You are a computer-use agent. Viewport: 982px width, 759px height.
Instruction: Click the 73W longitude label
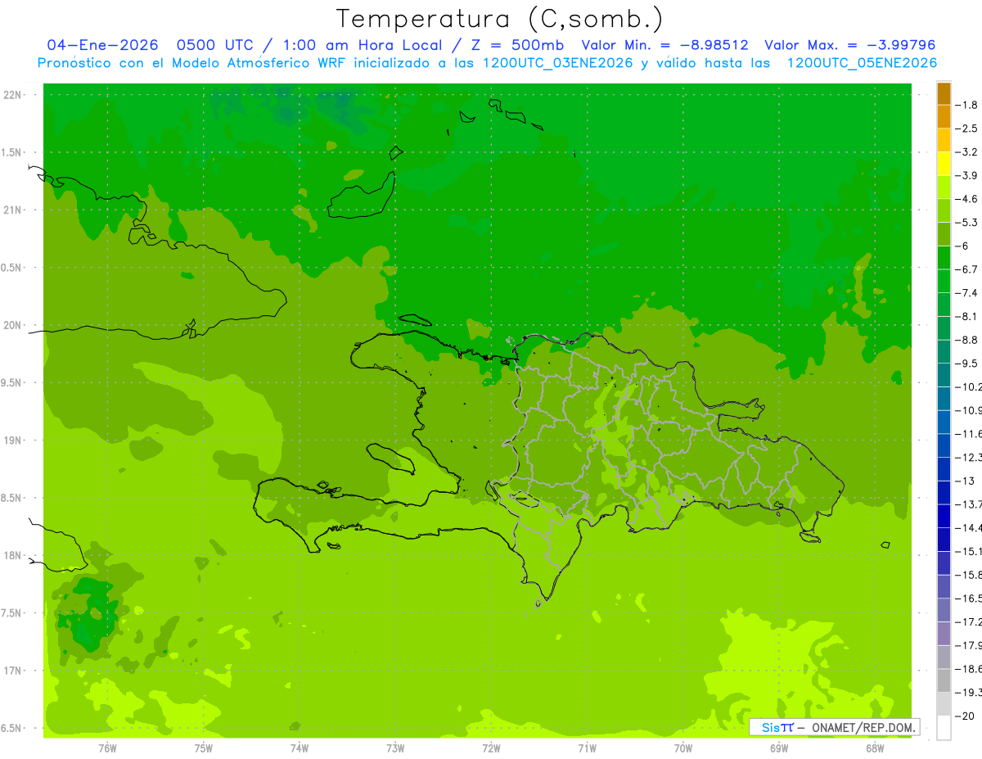[395, 748]
